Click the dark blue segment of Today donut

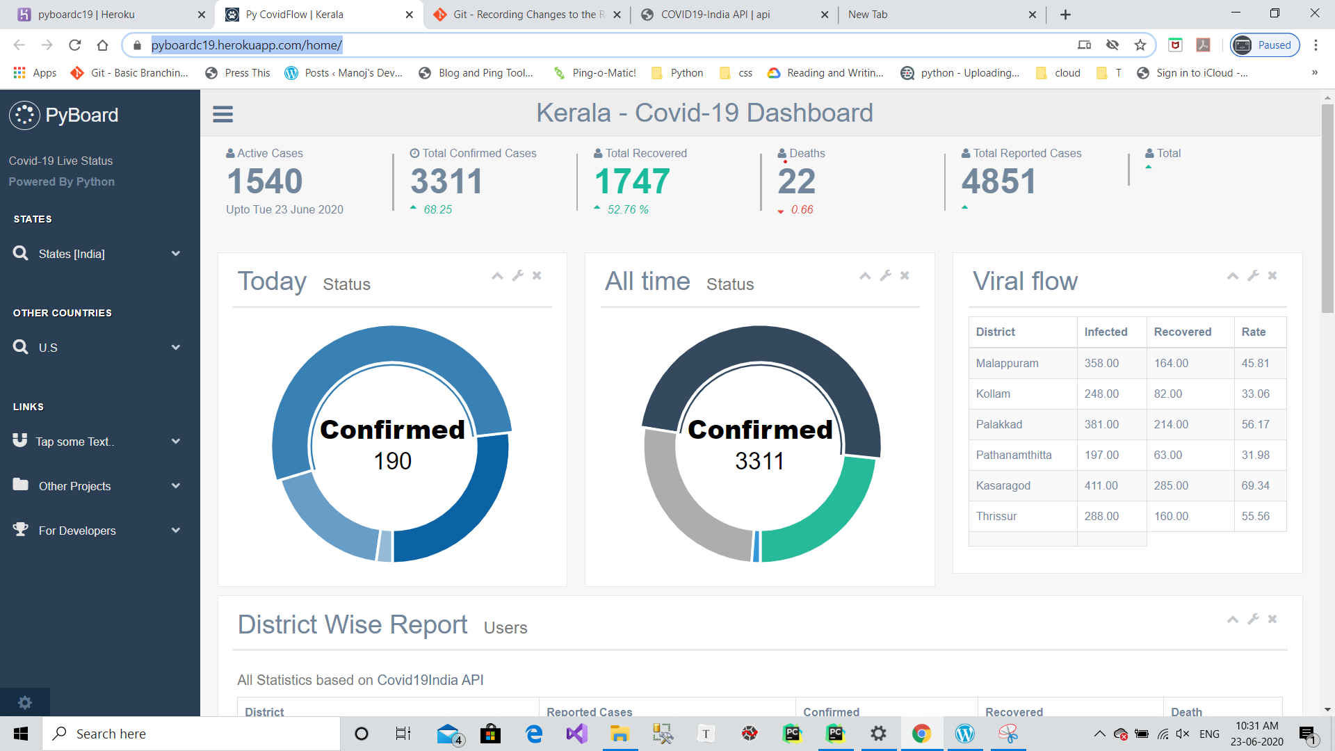[x=467, y=509]
